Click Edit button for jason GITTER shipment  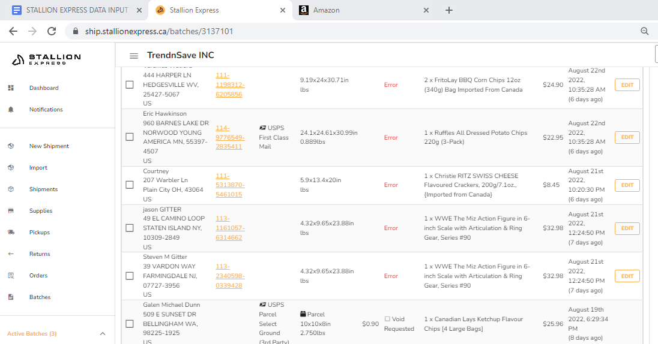coord(627,228)
